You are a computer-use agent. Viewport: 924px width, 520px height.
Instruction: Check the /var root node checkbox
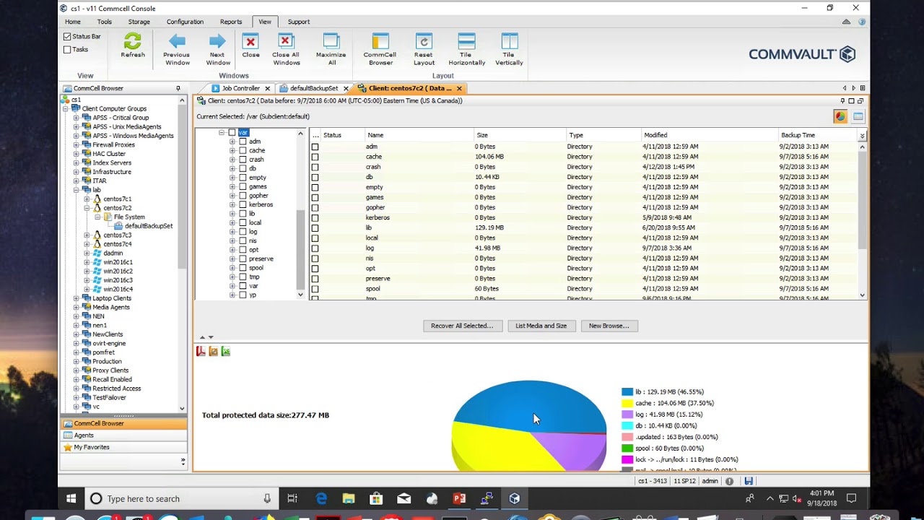click(232, 133)
